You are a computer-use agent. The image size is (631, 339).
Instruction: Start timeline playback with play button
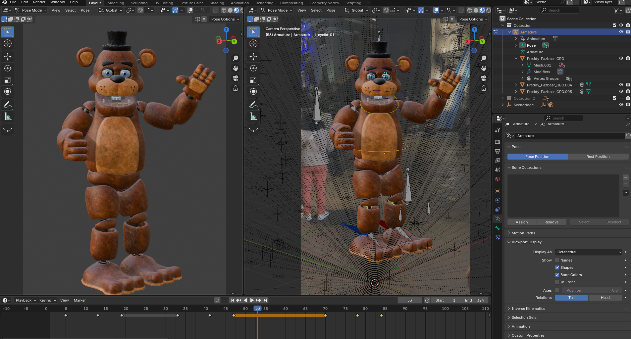coord(252,300)
